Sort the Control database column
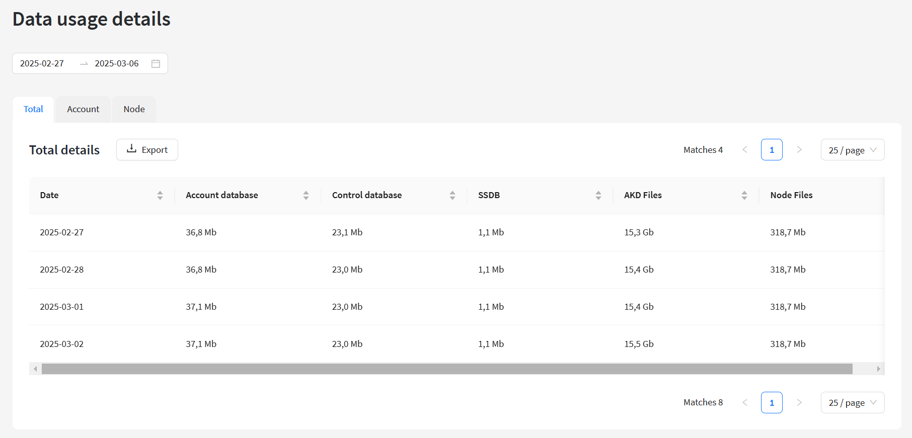 click(452, 196)
